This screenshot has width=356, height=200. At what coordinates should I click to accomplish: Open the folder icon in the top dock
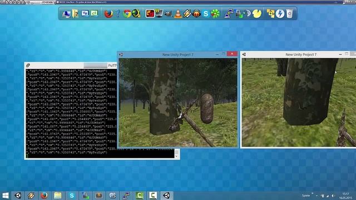[x=76, y=13]
